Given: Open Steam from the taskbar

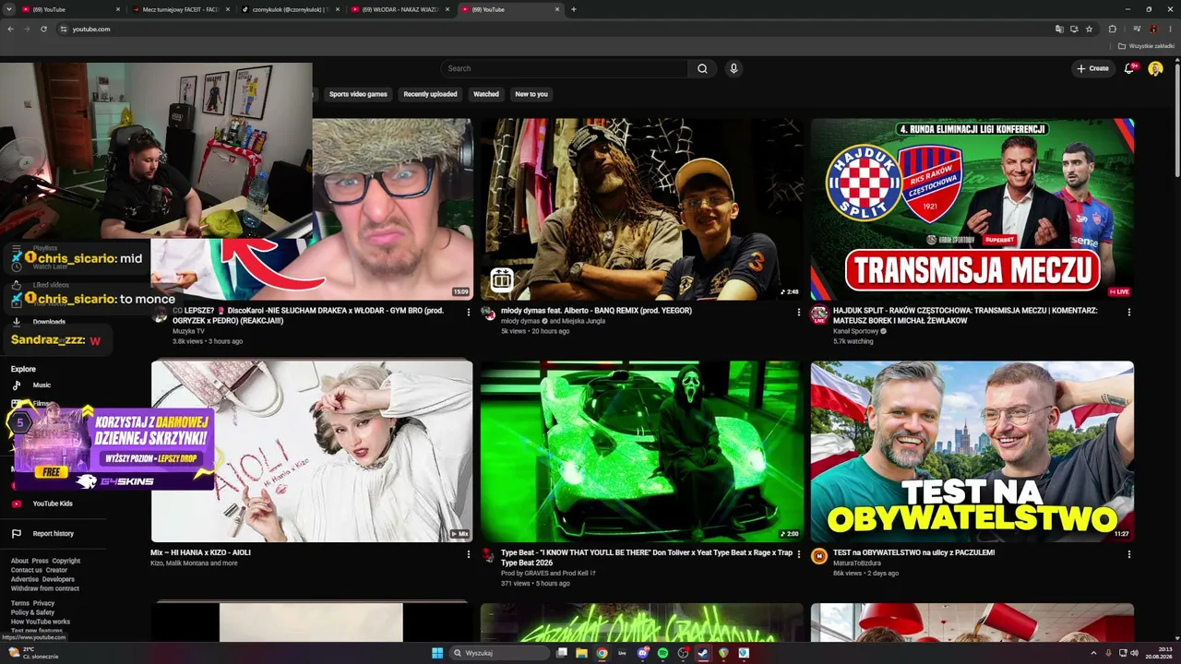Looking at the screenshot, I should (703, 653).
